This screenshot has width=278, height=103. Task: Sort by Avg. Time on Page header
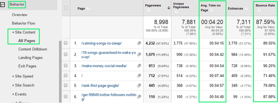pos(211,8)
